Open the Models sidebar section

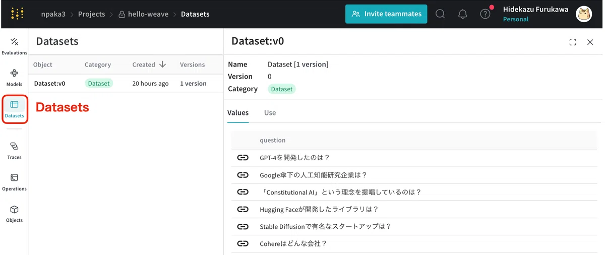point(14,78)
